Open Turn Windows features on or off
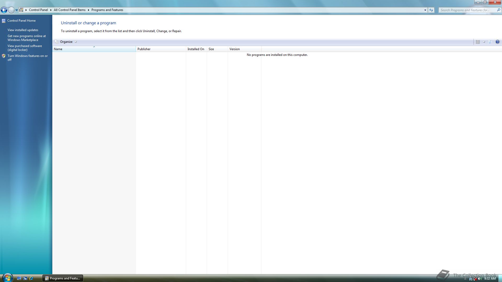 pyautogui.click(x=27, y=58)
